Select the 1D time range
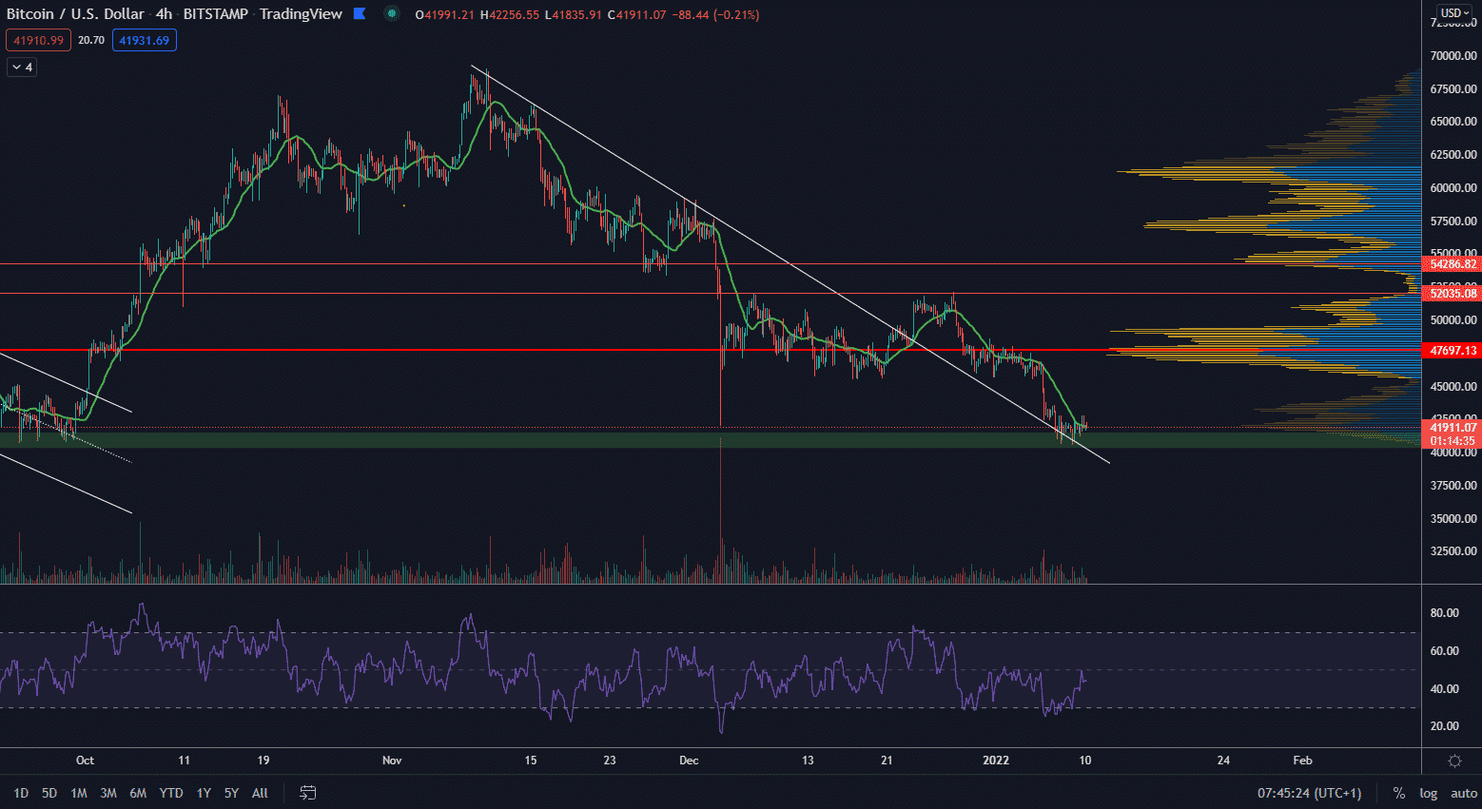The width and height of the screenshot is (1482, 809). (x=21, y=792)
